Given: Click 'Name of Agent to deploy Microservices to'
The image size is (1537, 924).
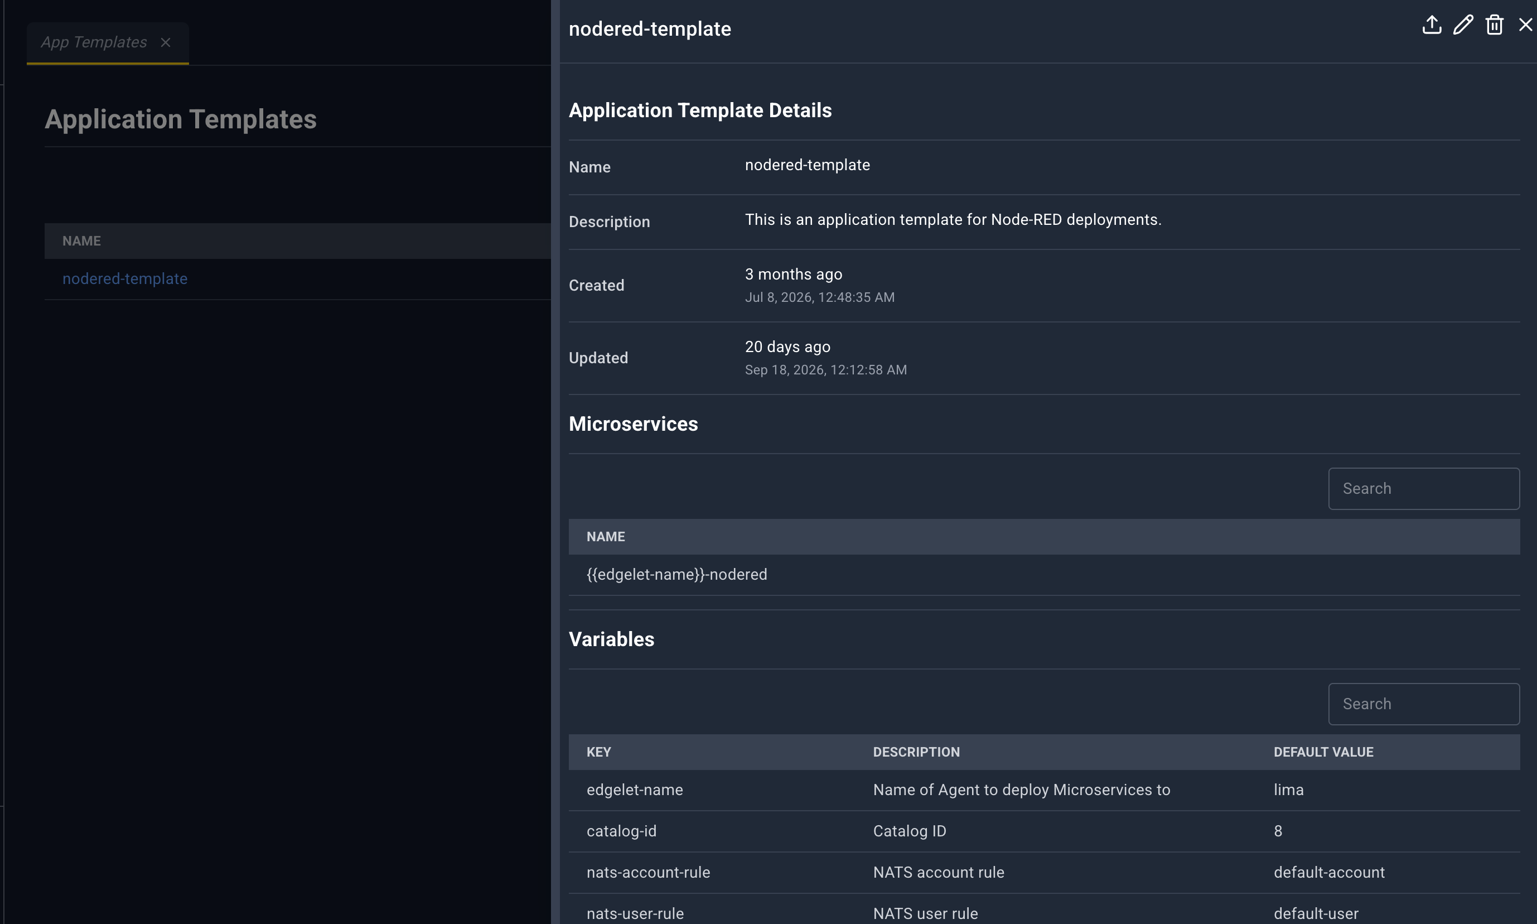Looking at the screenshot, I should pos(1021,790).
